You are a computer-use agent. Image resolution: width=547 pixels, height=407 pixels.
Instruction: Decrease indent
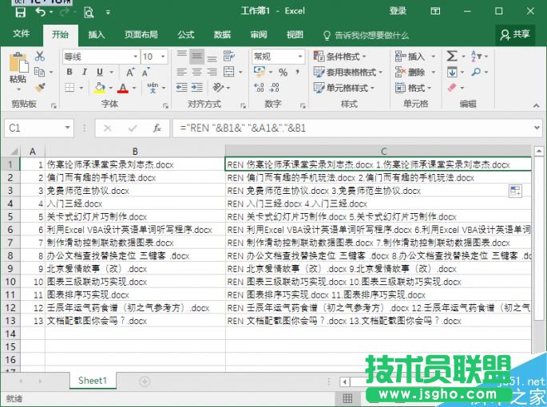(x=182, y=87)
